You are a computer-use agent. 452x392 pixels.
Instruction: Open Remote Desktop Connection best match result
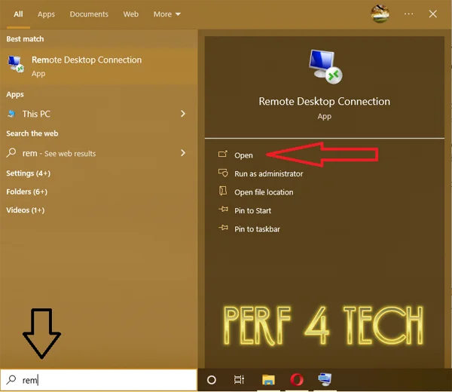point(99,66)
